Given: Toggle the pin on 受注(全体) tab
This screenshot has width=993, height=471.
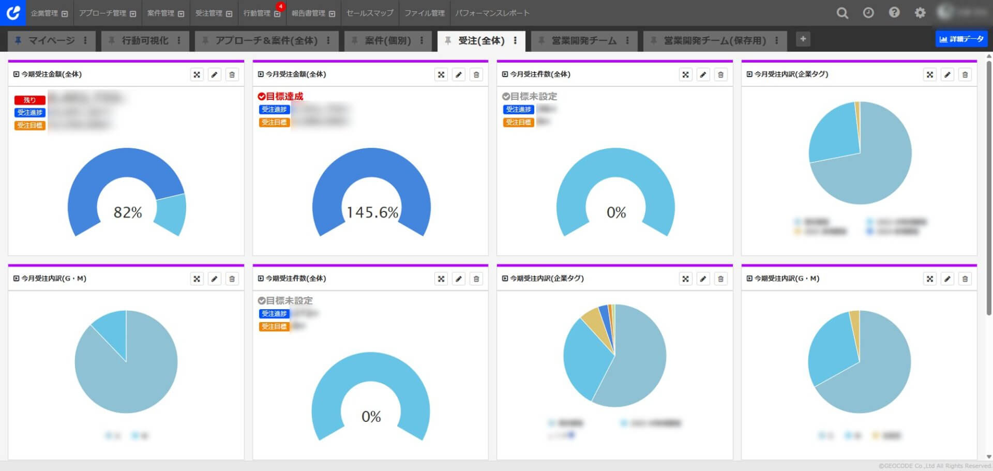Looking at the screenshot, I should click(448, 40).
